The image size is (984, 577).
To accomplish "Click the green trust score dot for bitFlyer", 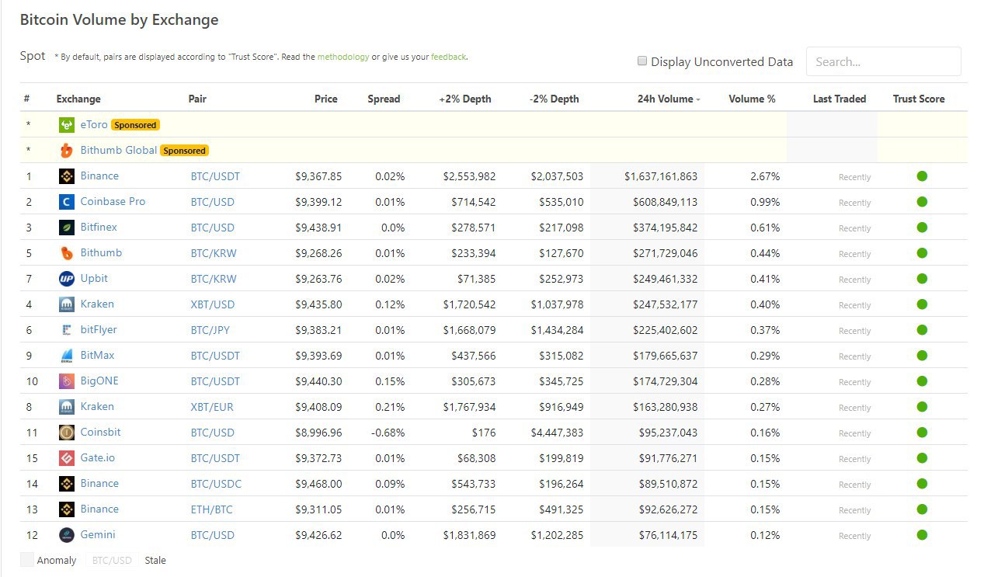I will pyautogui.click(x=922, y=330).
